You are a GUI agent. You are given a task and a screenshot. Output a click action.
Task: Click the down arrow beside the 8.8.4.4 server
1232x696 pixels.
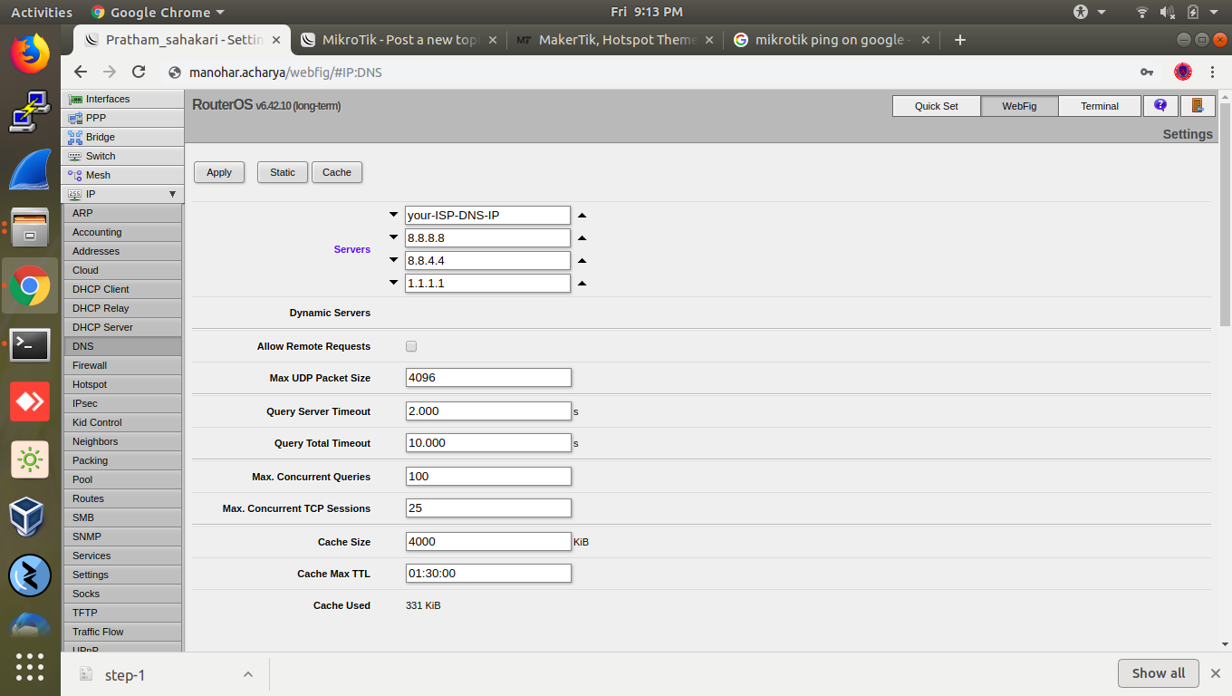[x=393, y=260]
